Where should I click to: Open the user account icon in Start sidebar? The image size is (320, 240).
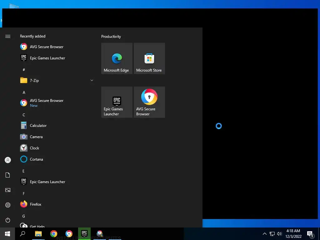pyautogui.click(x=8, y=160)
